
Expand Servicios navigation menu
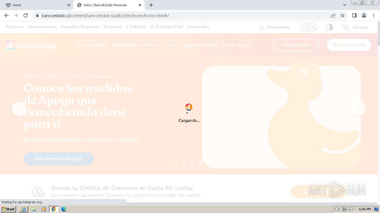[x=172, y=45]
